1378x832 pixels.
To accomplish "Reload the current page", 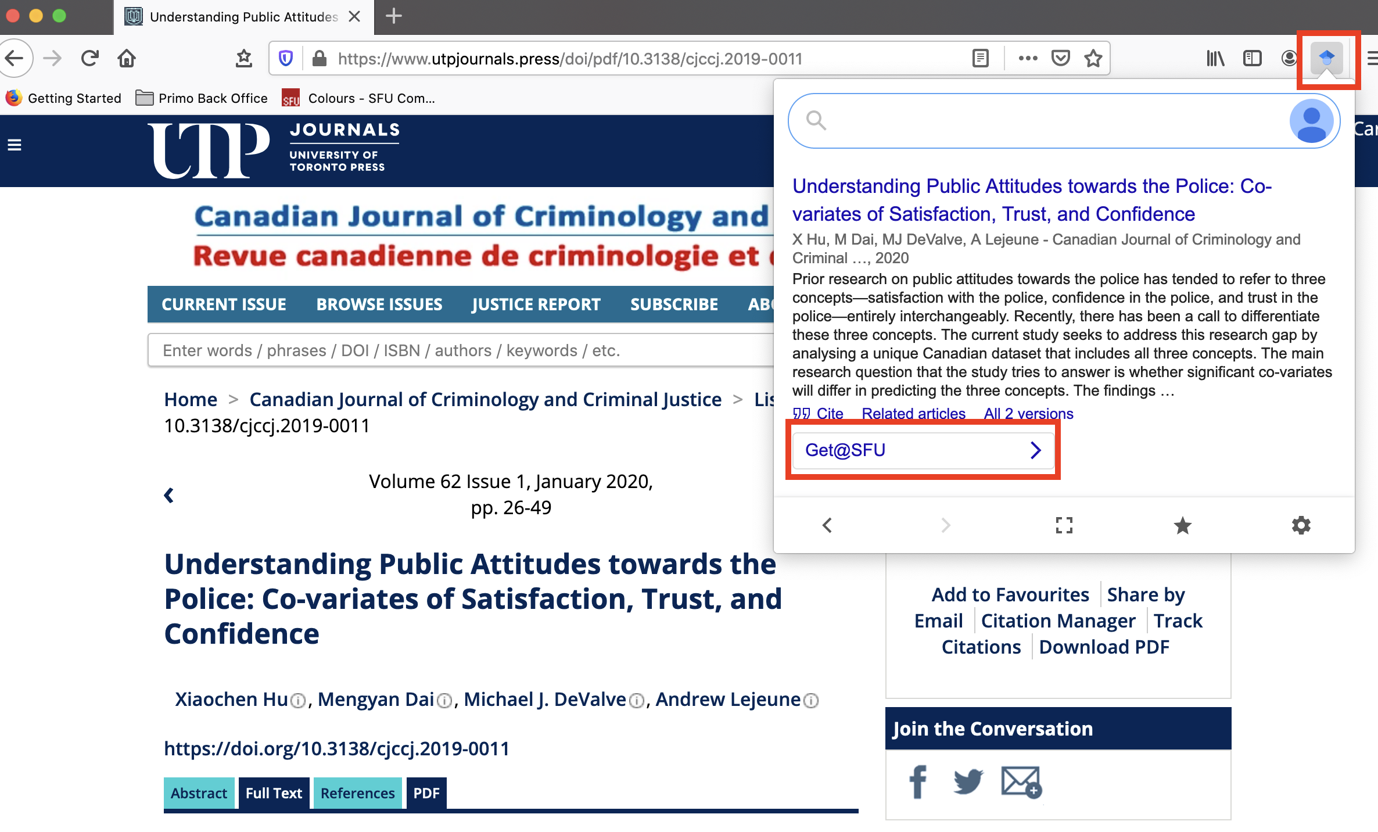I will click(89, 58).
